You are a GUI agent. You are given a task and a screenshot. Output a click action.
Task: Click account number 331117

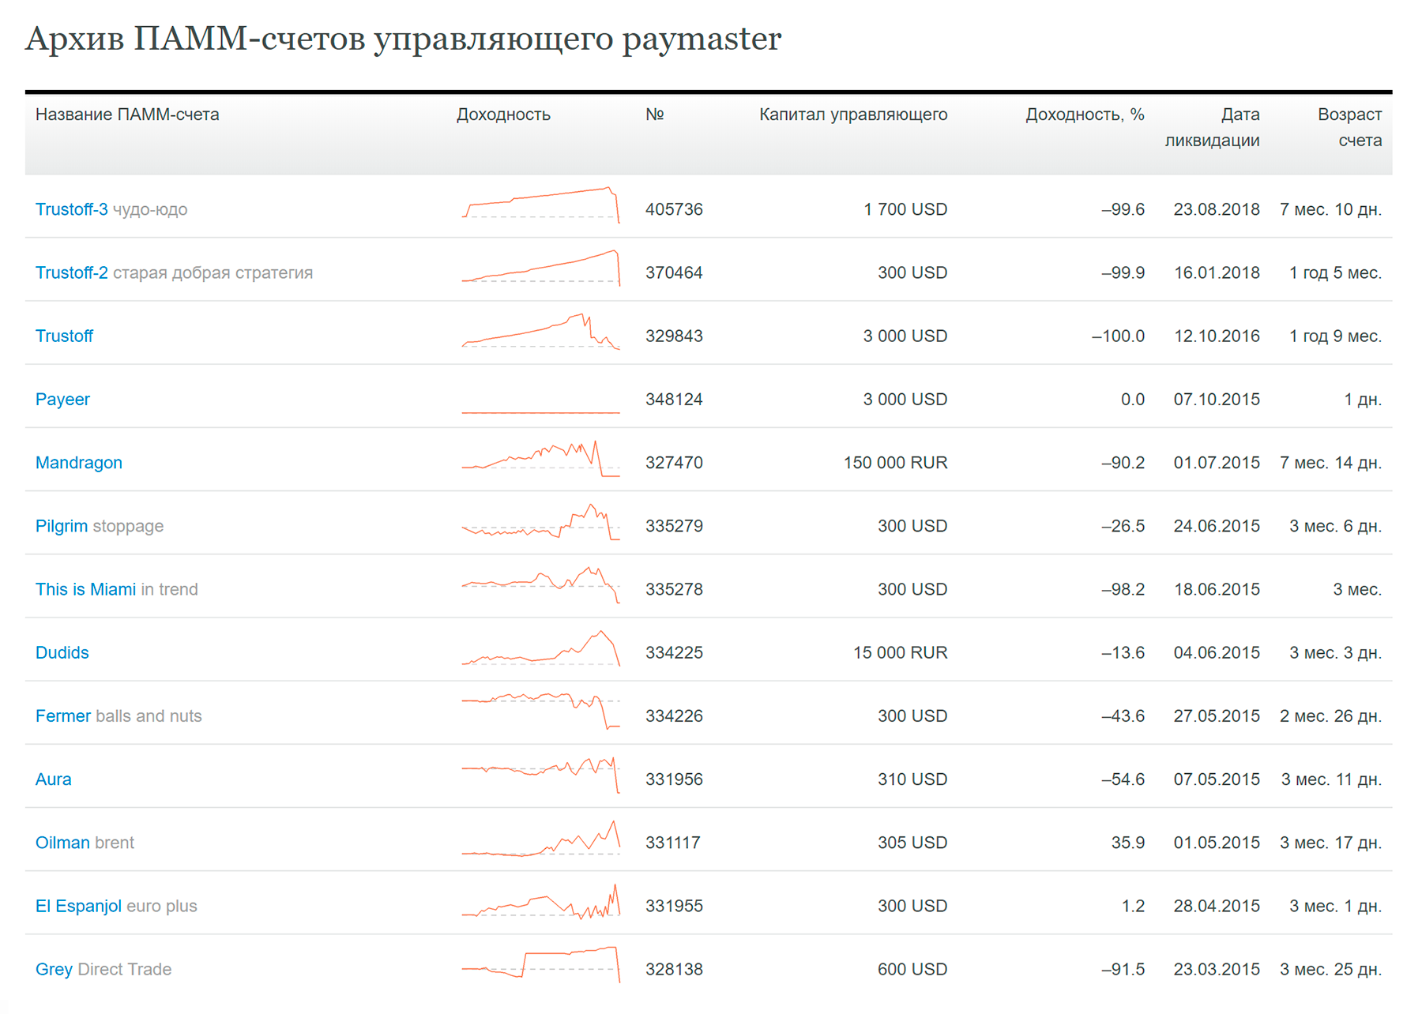[x=673, y=843]
